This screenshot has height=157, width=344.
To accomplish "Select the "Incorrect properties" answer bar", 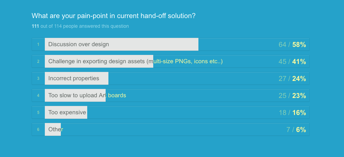I will pyautogui.click(x=76, y=78).
